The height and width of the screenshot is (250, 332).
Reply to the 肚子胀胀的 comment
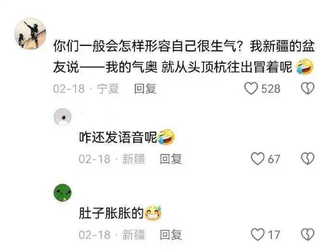pos(171,235)
